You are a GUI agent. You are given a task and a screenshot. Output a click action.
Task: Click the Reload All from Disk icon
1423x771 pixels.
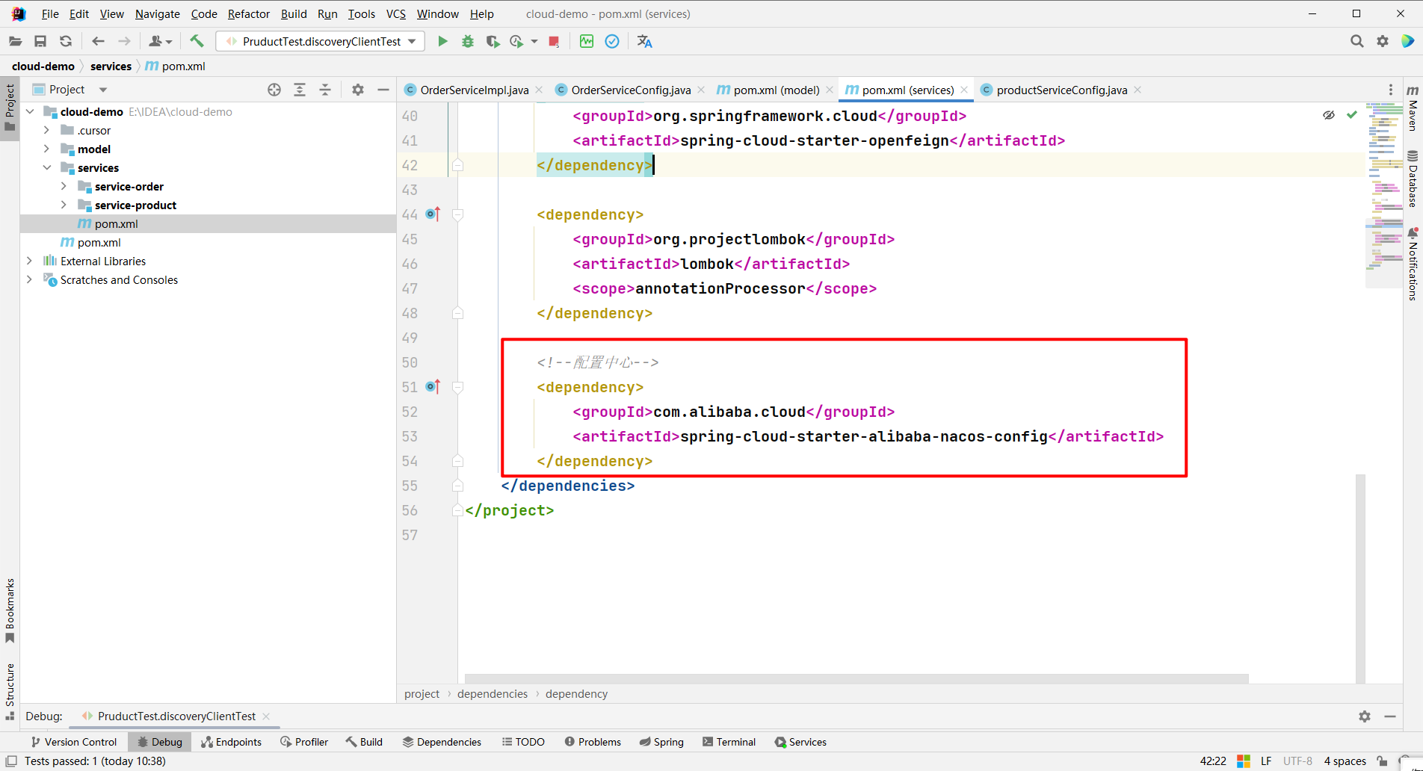(66, 42)
